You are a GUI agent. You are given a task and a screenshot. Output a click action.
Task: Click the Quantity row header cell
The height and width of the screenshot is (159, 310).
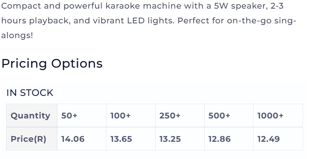coord(32,116)
